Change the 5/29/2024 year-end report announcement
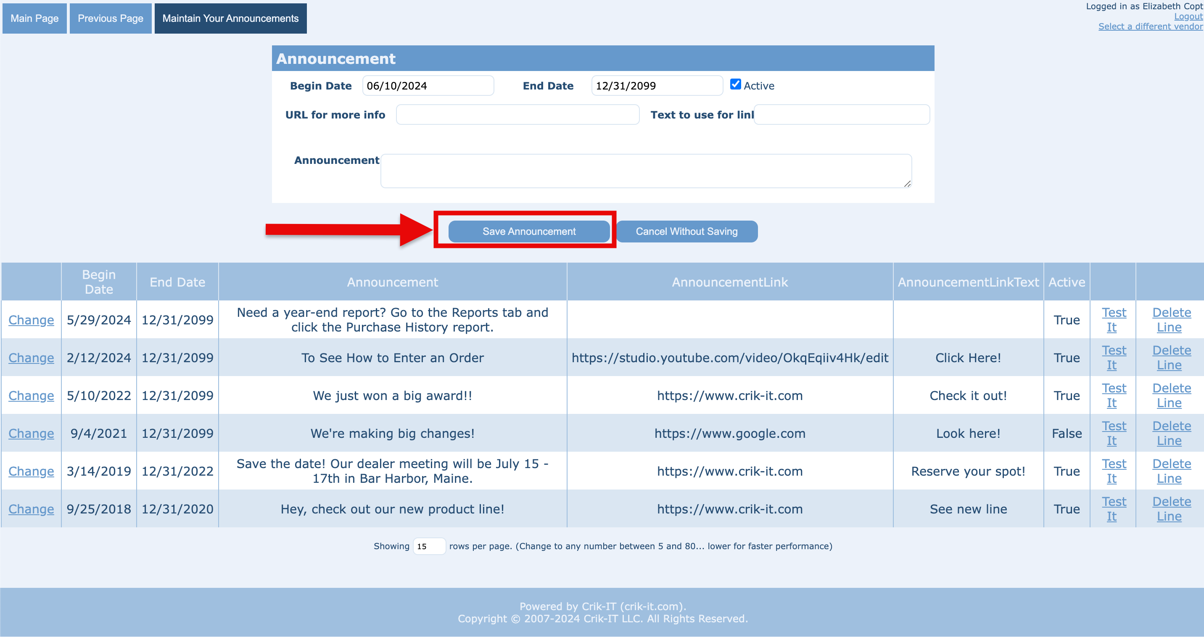The image size is (1204, 637). click(x=31, y=320)
